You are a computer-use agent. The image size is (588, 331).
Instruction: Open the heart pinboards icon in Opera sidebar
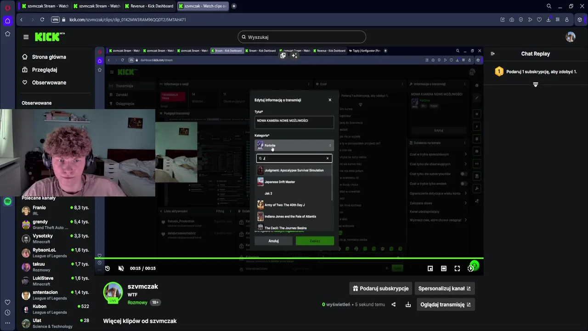pyautogui.click(x=7, y=302)
